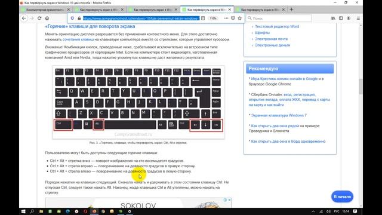Image resolution: width=382 pixels, height=215 pixels.
Task: Switch to second Как перевернуть экран tab
Action: click(100, 10)
